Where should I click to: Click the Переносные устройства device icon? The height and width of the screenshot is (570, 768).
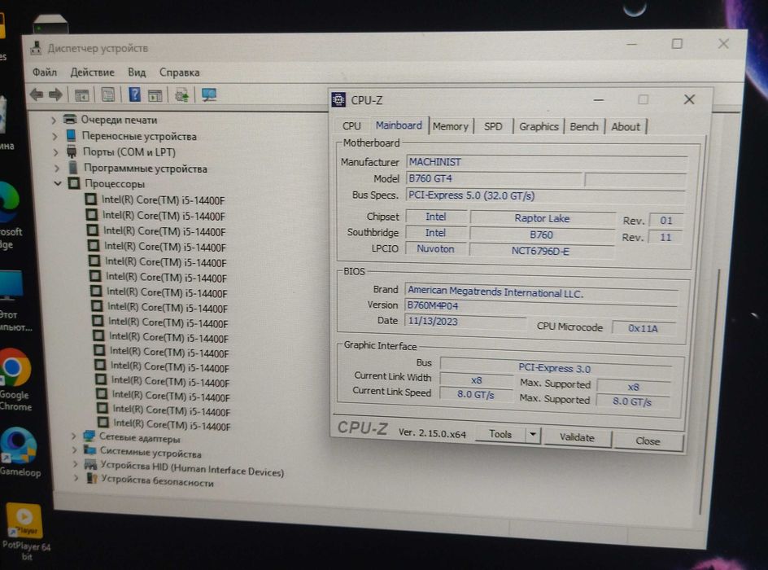(71, 135)
